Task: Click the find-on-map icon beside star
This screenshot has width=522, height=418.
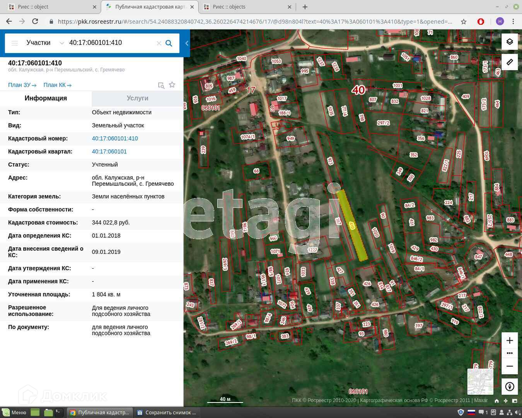Action: click(161, 85)
